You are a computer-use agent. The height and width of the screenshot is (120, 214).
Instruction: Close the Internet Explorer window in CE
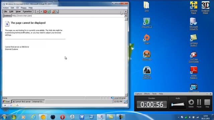[126, 12]
